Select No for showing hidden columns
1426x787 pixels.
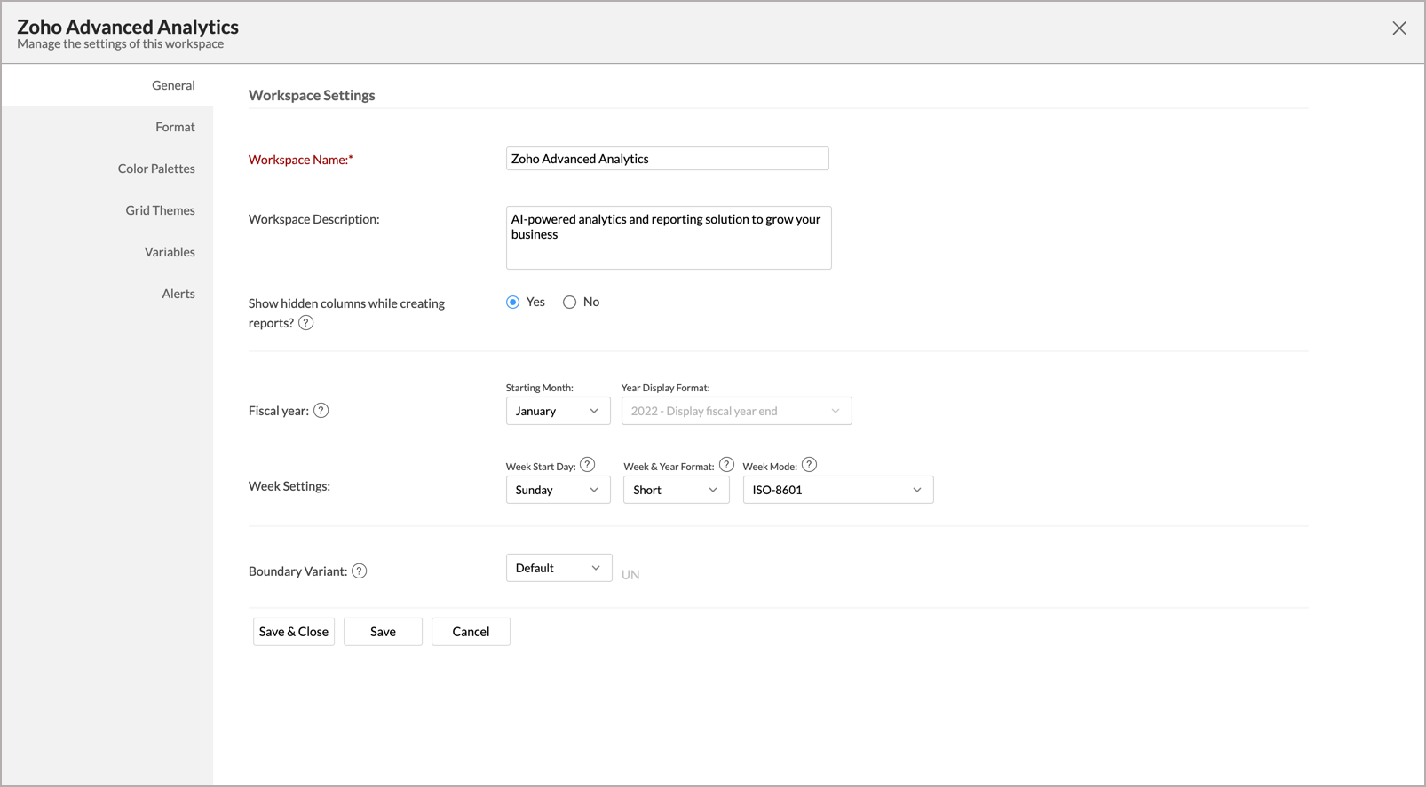(570, 303)
